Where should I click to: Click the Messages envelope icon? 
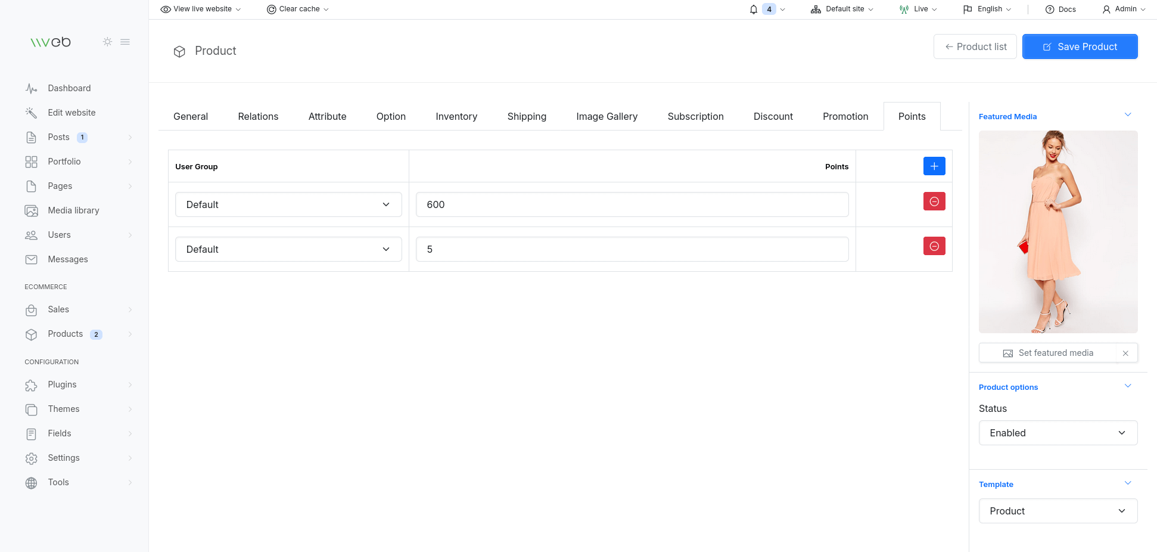click(x=32, y=260)
